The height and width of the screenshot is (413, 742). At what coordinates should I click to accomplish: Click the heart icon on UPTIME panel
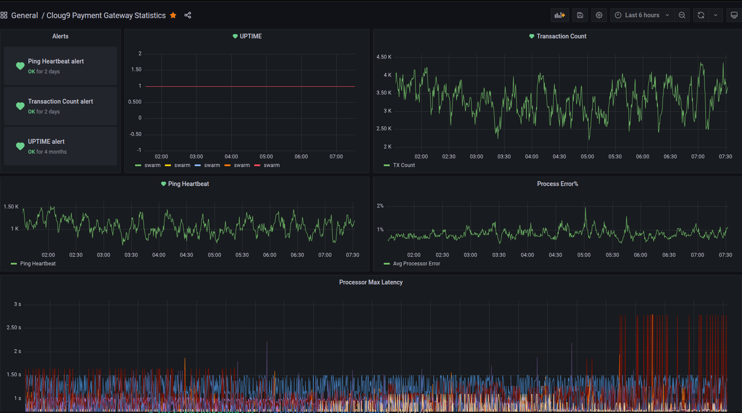pyautogui.click(x=235, y=36)
